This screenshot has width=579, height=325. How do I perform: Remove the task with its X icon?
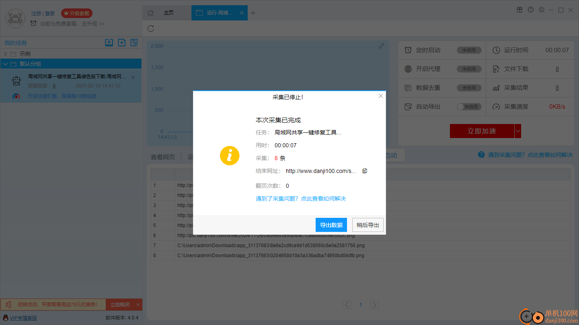tap(133, 77)
